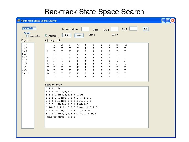Click the application icon in the title bar
The width and height of the screenshot is (189, 142).
[x=18, y=21]
